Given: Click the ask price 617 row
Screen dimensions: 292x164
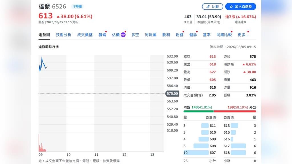Looking at the screenshot, I should point(240,146).
